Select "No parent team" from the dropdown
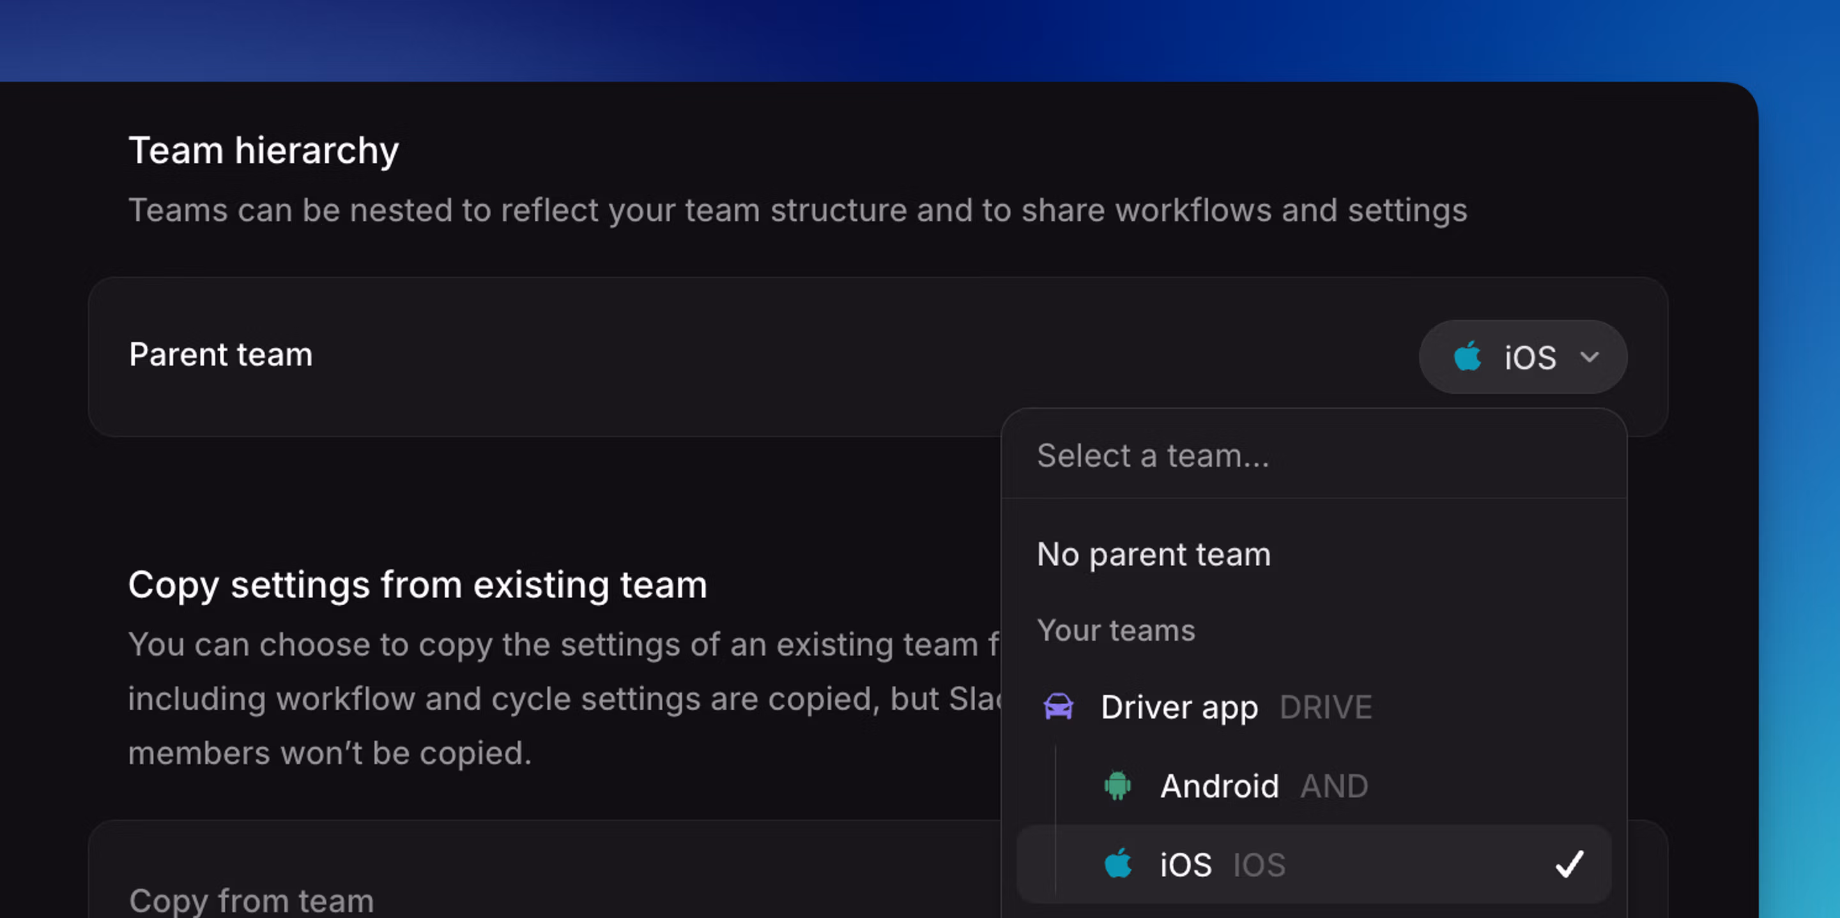Viewport: 1840px width, 918px height. 1154,554
